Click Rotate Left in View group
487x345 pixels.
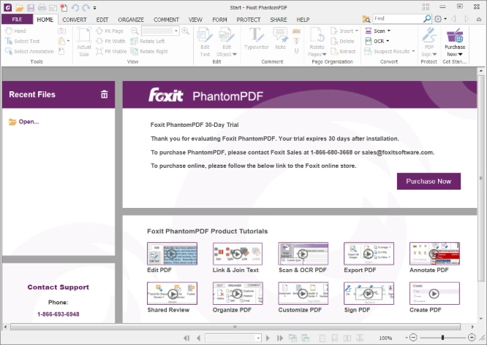point(148,41)
